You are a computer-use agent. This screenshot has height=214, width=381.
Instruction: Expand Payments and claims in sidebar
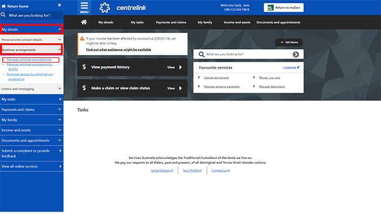(x=32, y=109)
